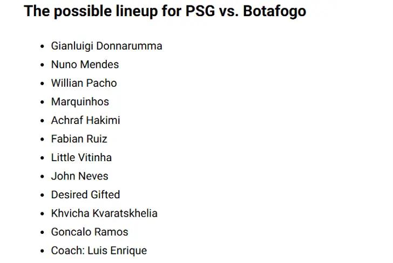Select the Nuno Mendes entry
393x263 pixels.
(x=85, y=65)
